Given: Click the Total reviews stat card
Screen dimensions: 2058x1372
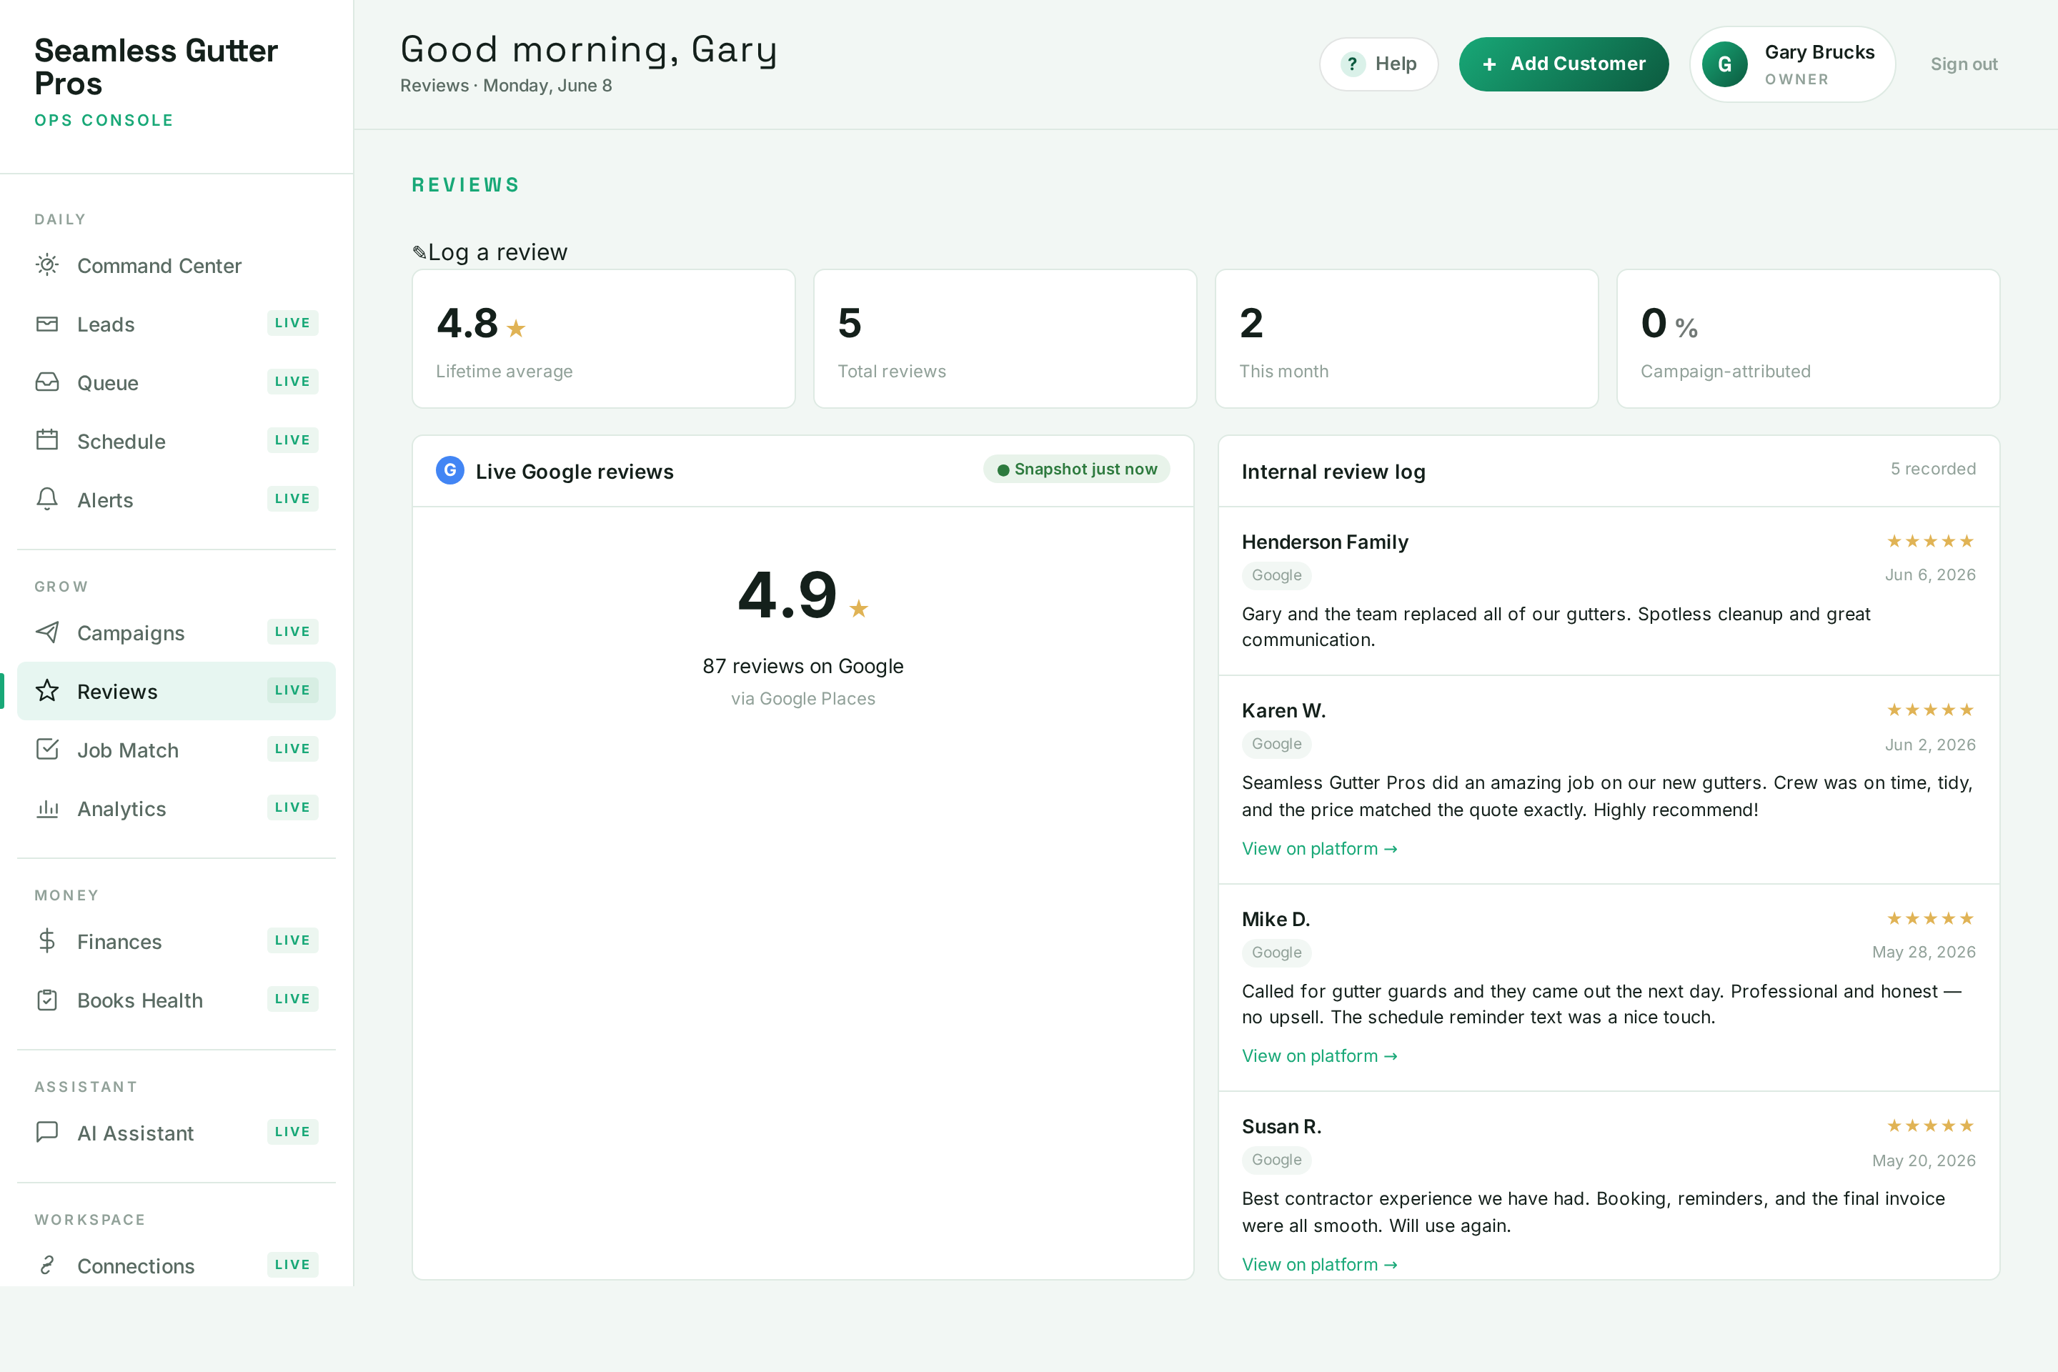Looking at the screenshot, I should [1005, 339].
